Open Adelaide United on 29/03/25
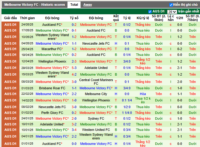The image size is (200, 147). 96,68
